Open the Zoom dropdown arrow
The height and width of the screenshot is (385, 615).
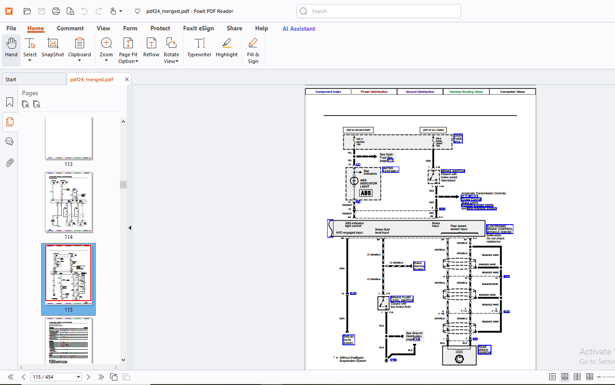pyautogui.click(x=107, y=61)
